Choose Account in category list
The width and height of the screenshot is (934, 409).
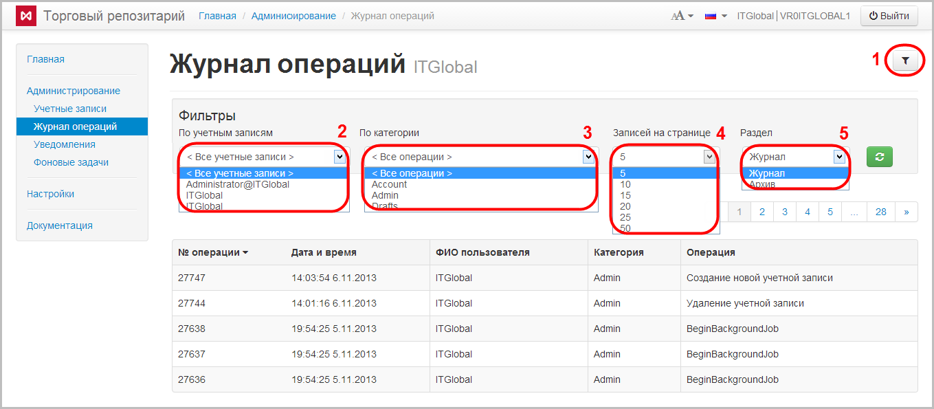click(389, 184)
